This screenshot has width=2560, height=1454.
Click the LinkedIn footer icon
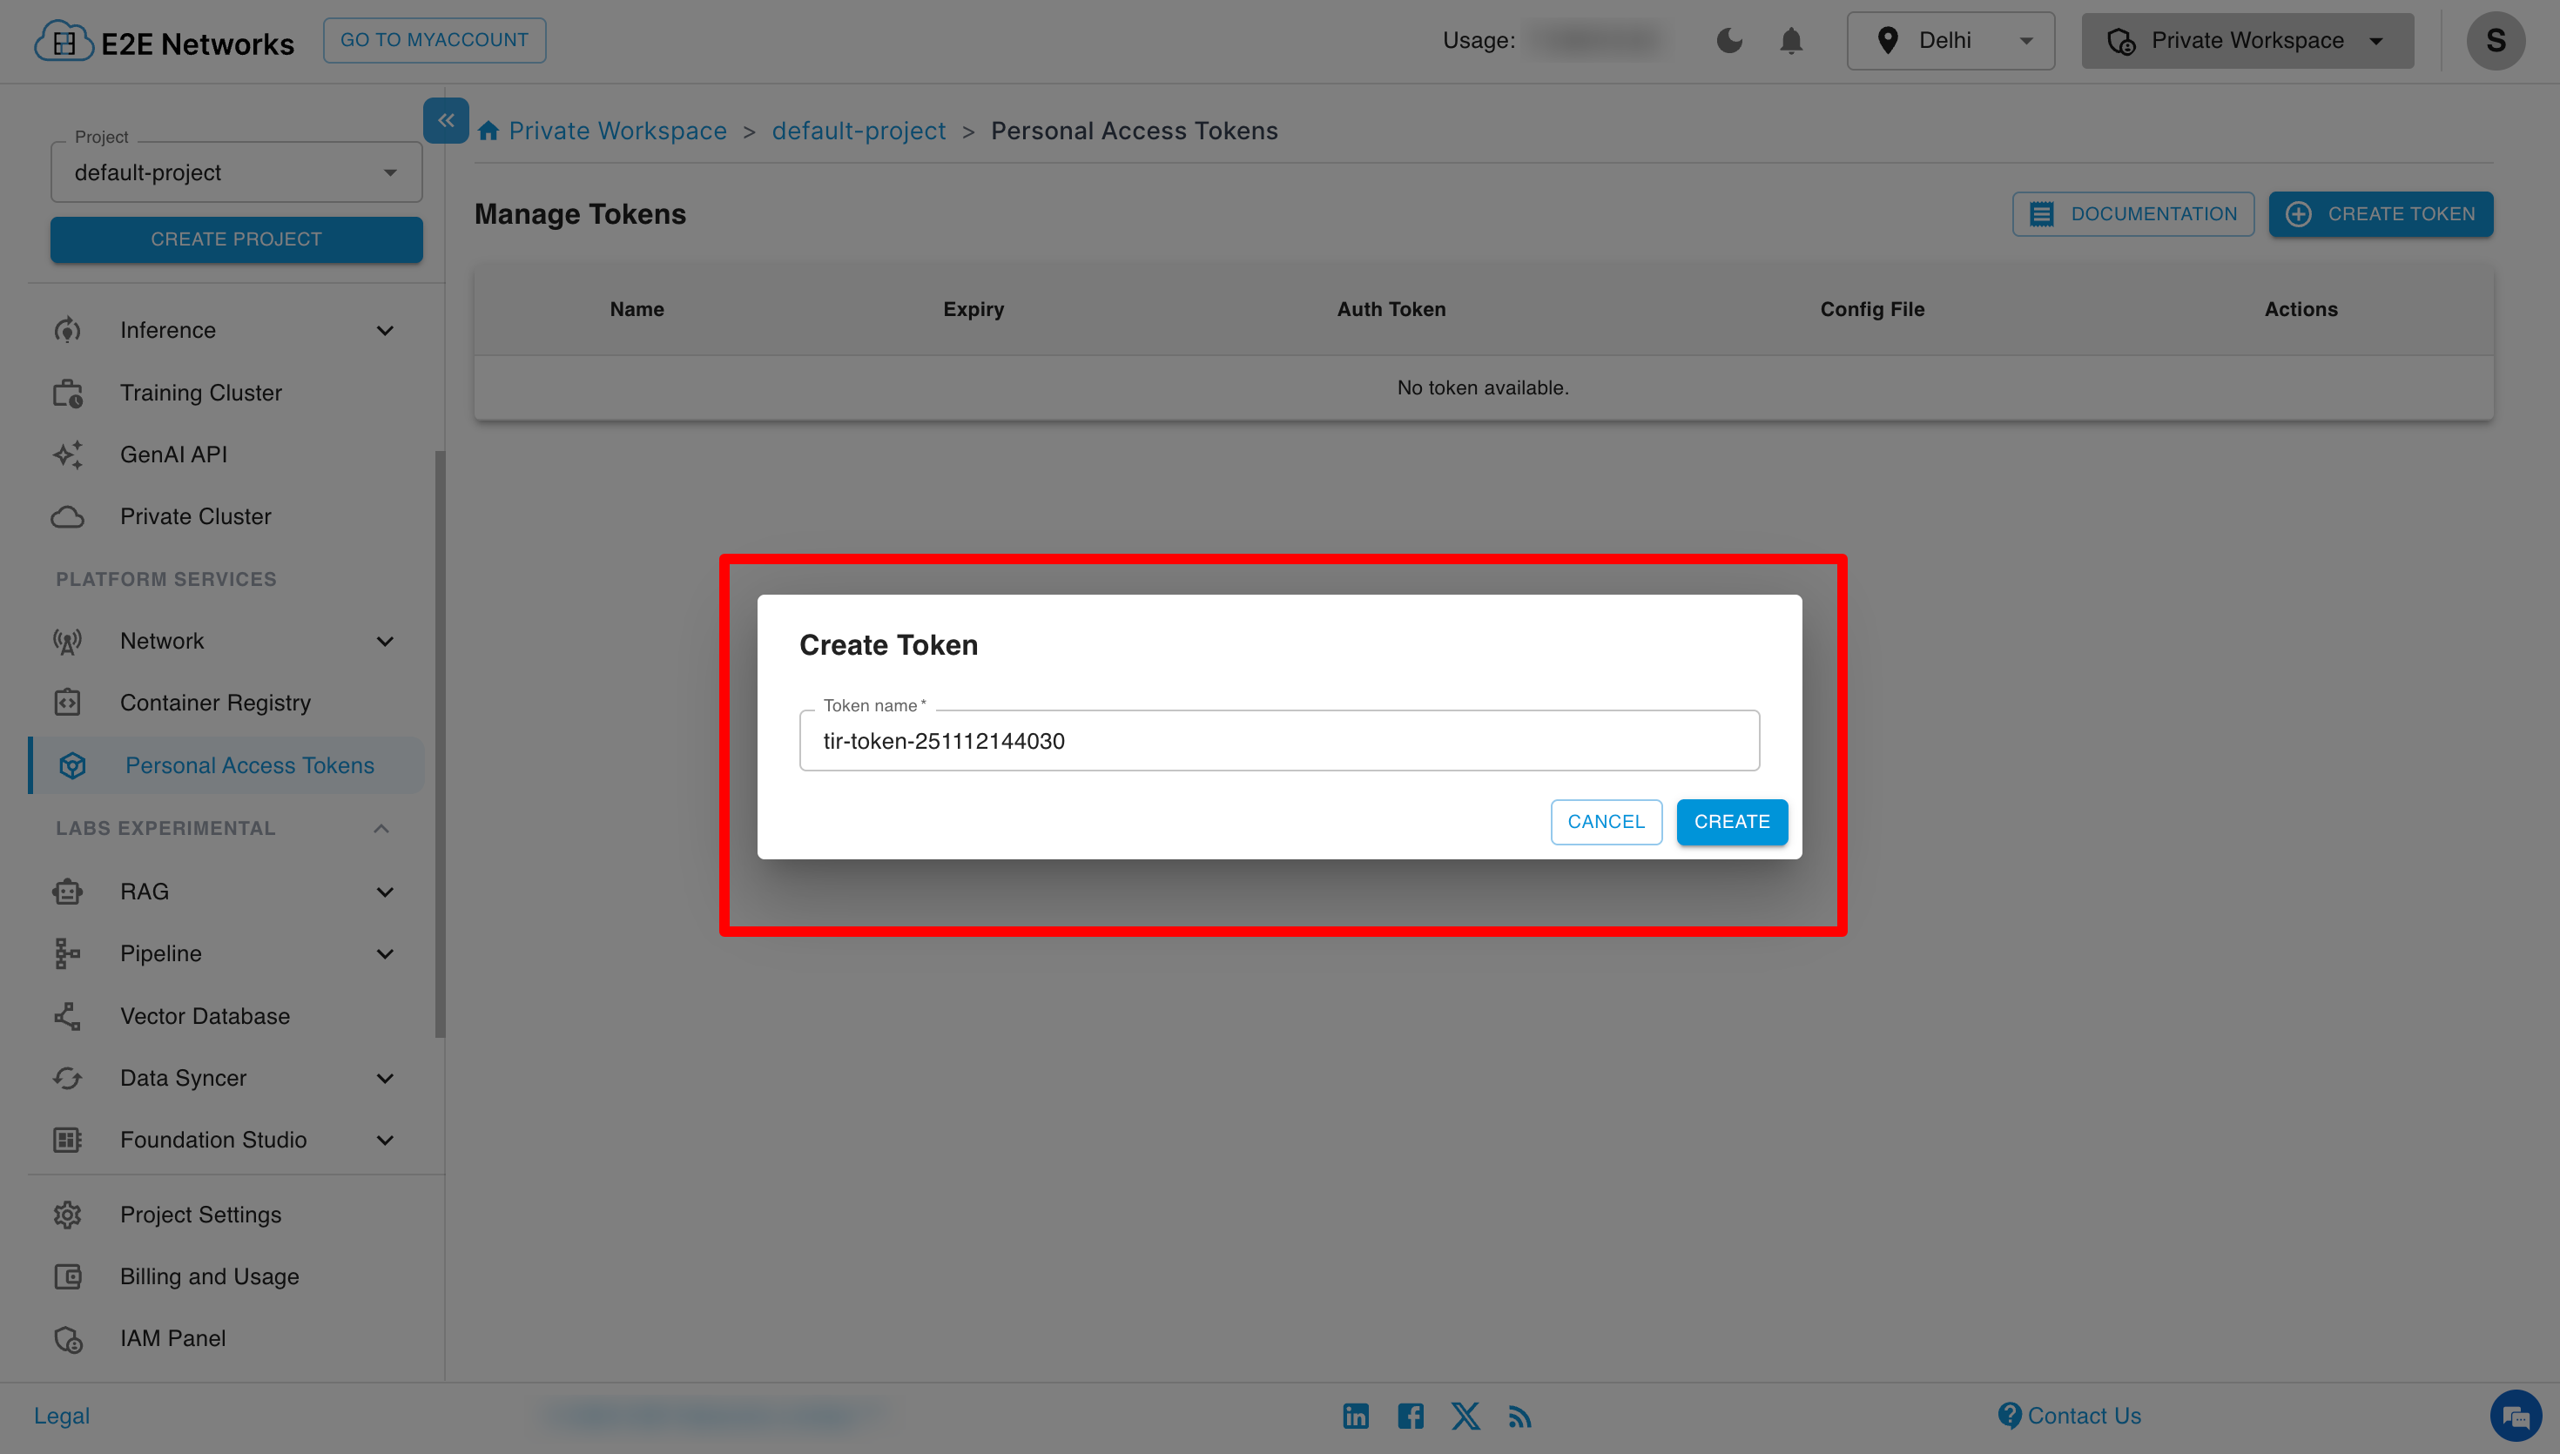[1355, 1415]
